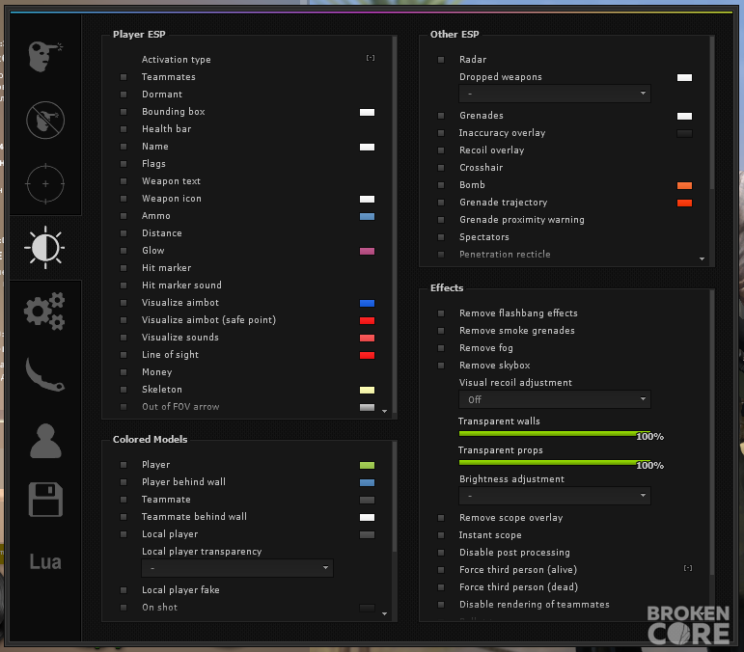Open the Lua scripts tab
Screen dimensions: 744x652
[x=45, y=562]
